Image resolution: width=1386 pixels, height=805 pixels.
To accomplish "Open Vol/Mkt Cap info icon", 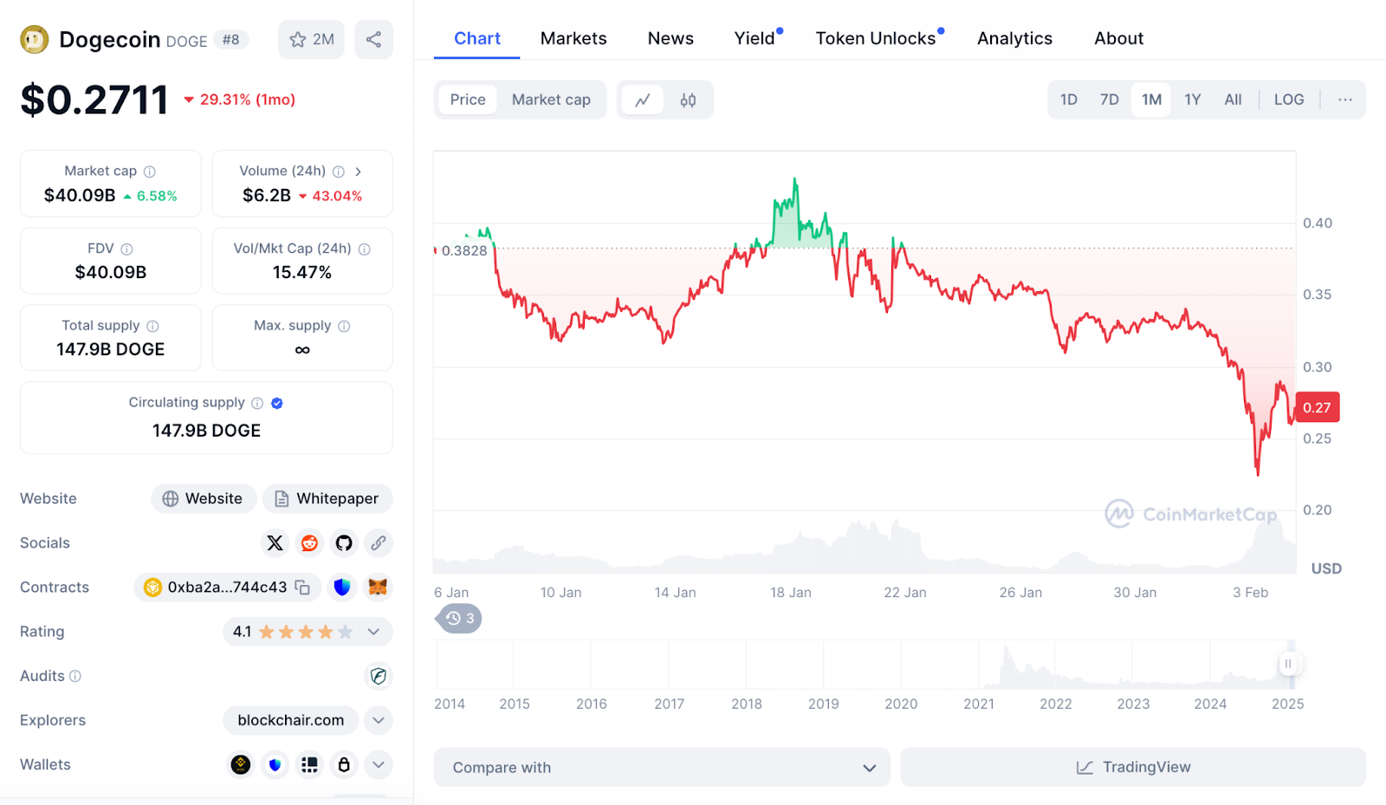I will pos(365,249).
